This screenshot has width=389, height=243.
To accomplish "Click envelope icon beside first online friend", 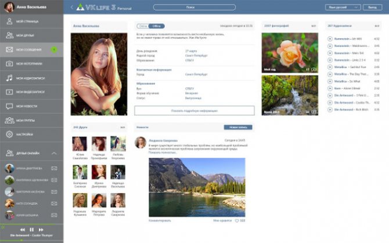I will 54,168.
